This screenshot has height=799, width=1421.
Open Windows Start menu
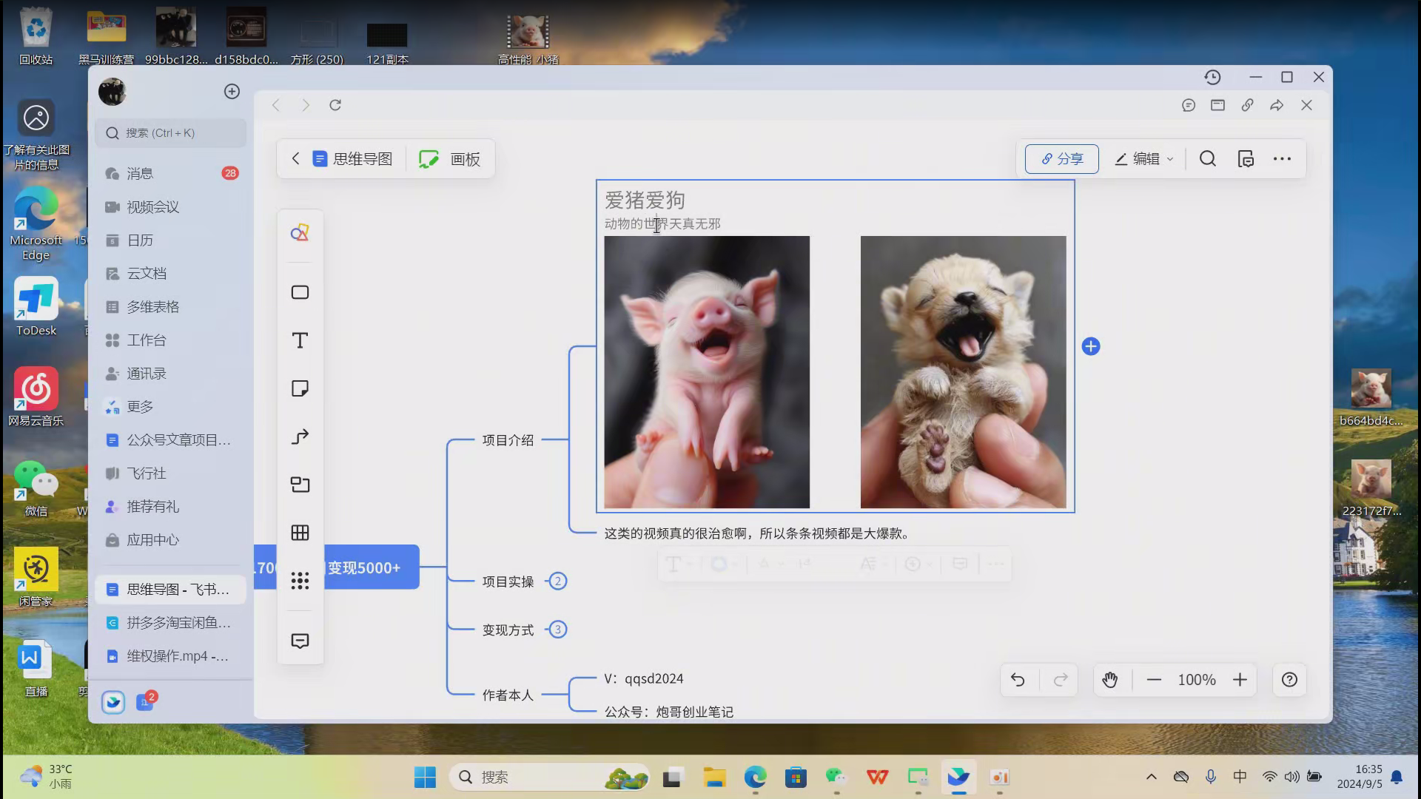pyautogui.click(x=425, y=777)
